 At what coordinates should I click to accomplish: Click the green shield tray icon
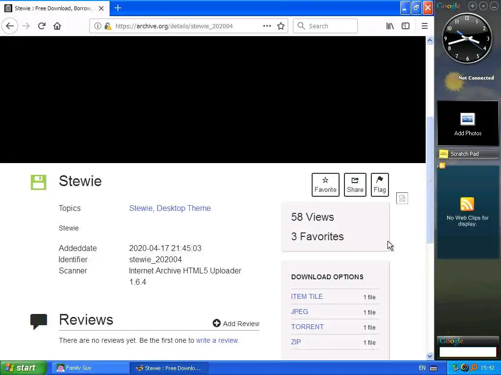(x=455, y=368)
